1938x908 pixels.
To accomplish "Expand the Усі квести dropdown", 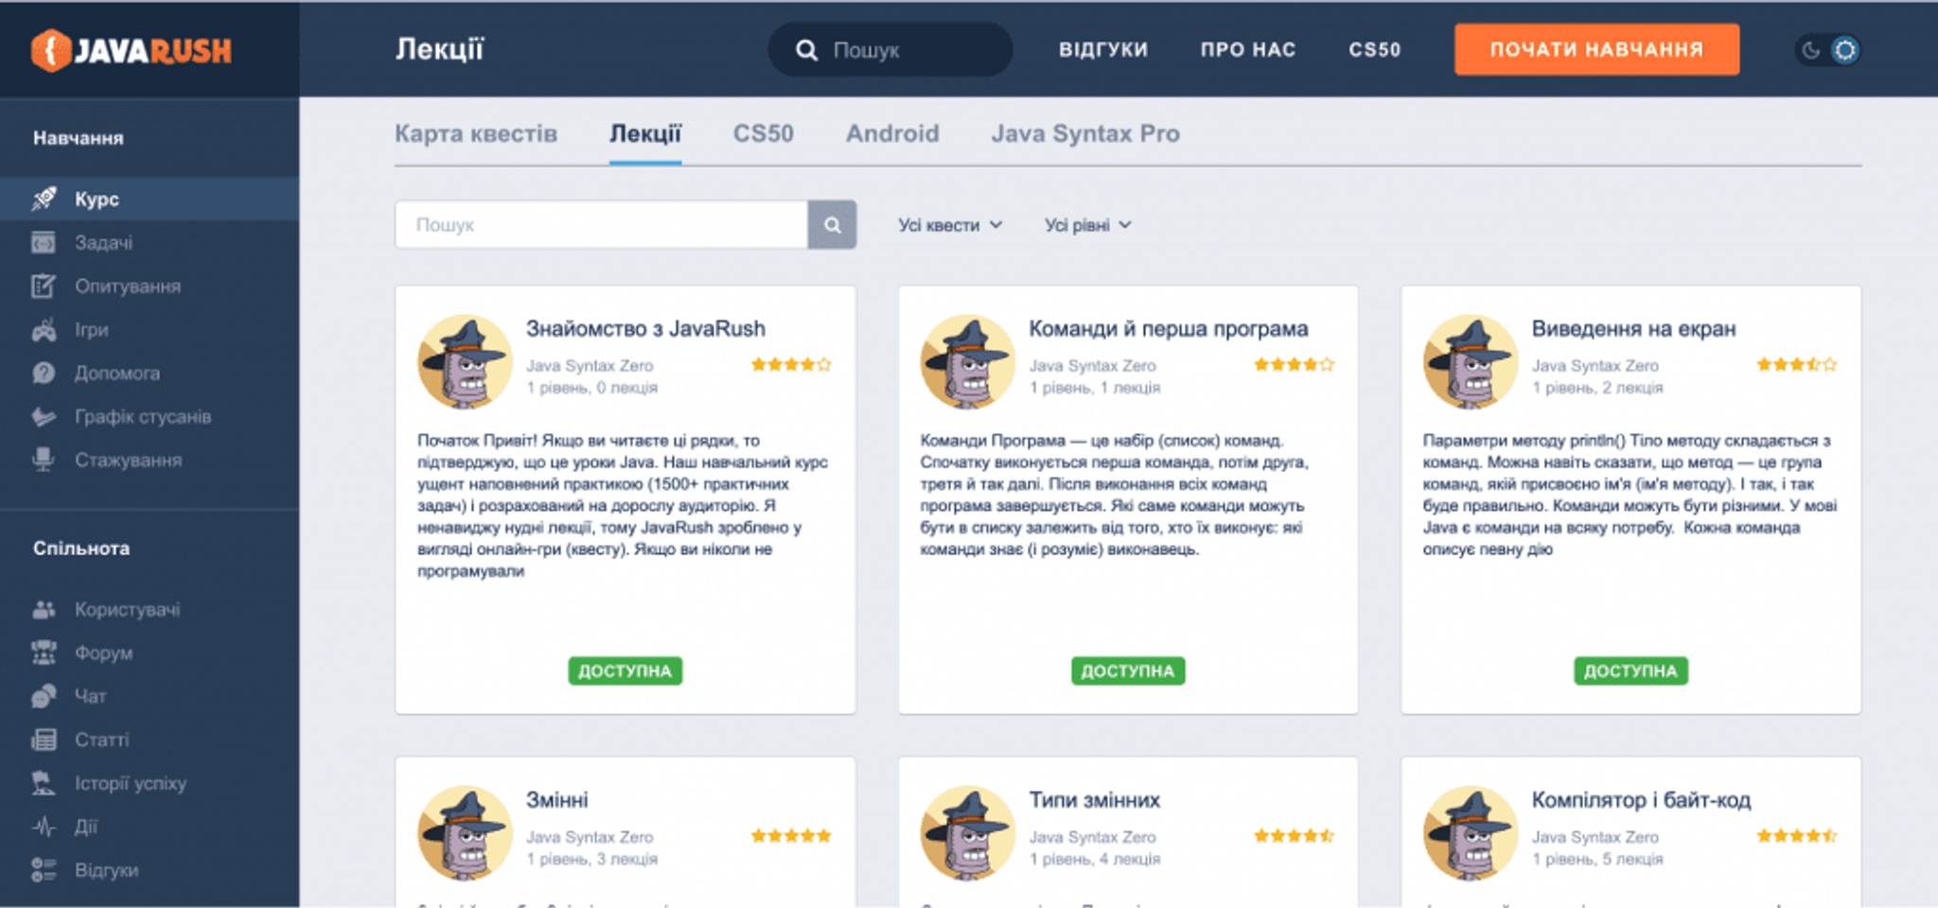I will (x=949, y=225).
